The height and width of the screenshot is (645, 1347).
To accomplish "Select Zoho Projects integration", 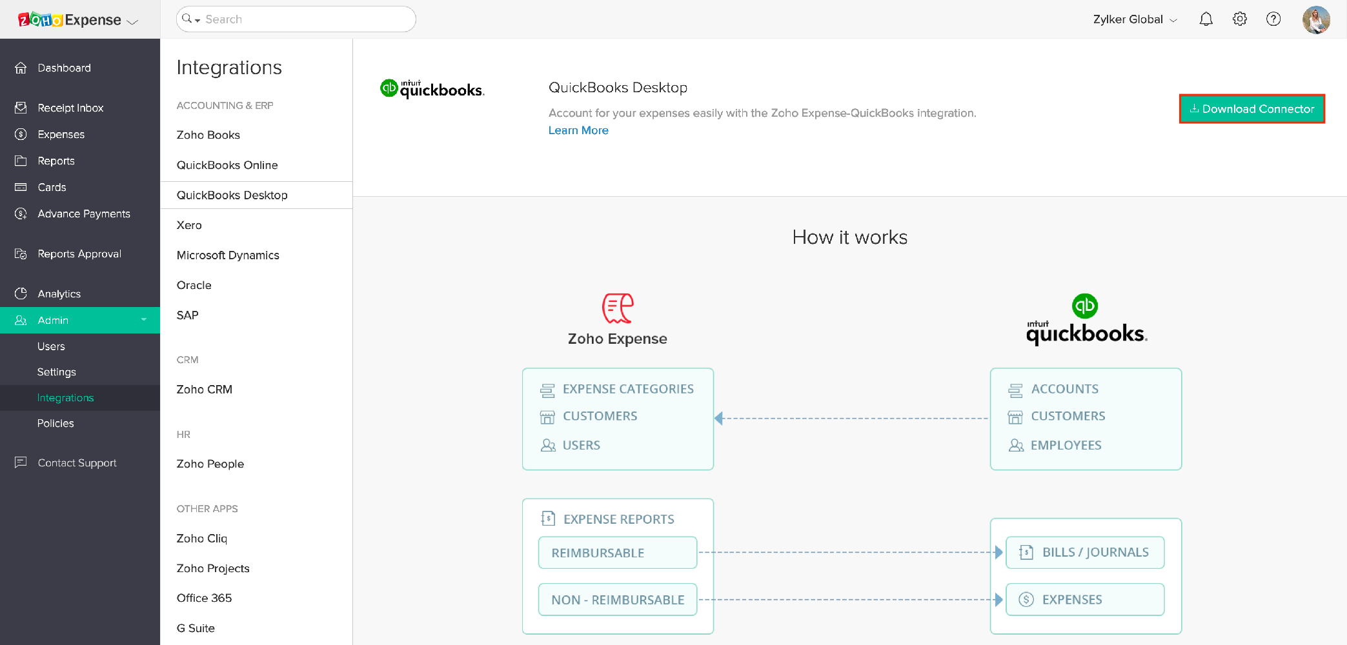I will [x=213, y=568].
